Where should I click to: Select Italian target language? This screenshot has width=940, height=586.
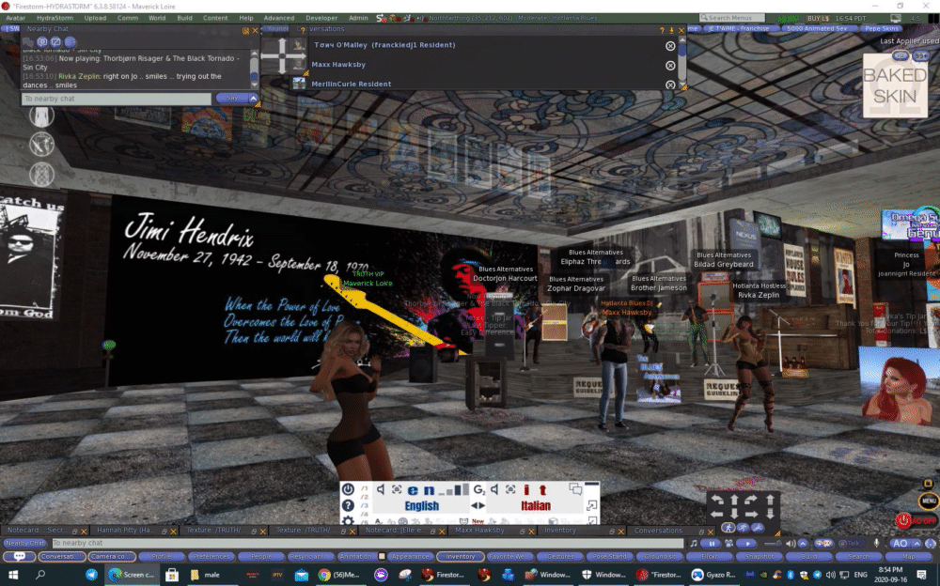tap(536, 506)
